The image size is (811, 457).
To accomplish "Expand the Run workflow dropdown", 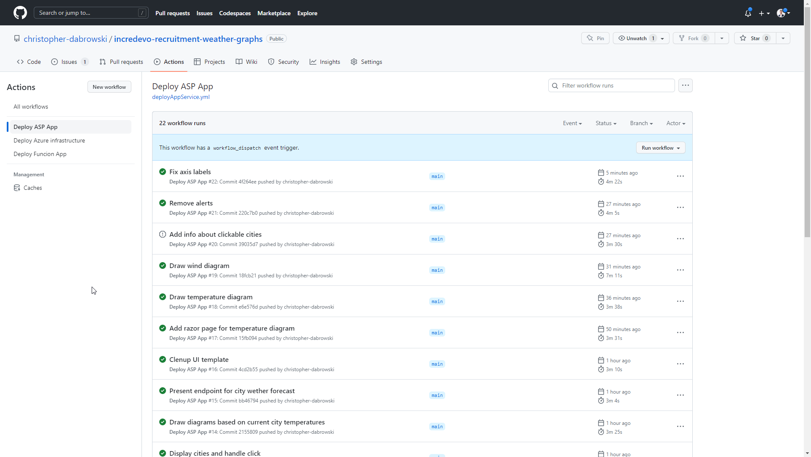I will pos(660,148).
